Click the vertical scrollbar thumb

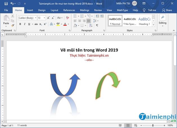coord(175,51)
